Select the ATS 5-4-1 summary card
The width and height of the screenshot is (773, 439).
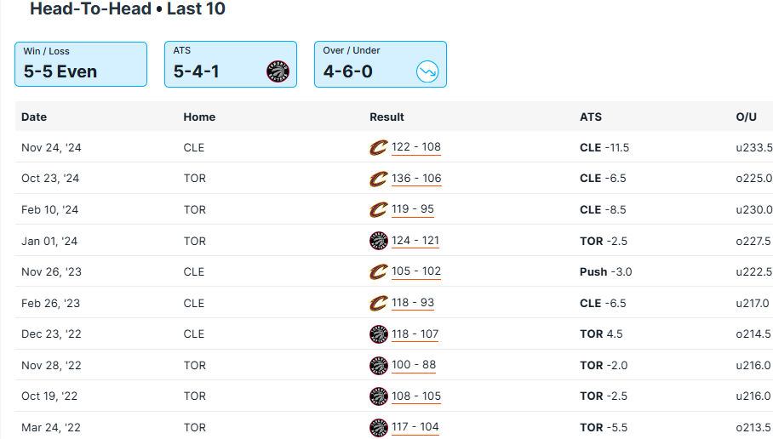pos(230,65)
